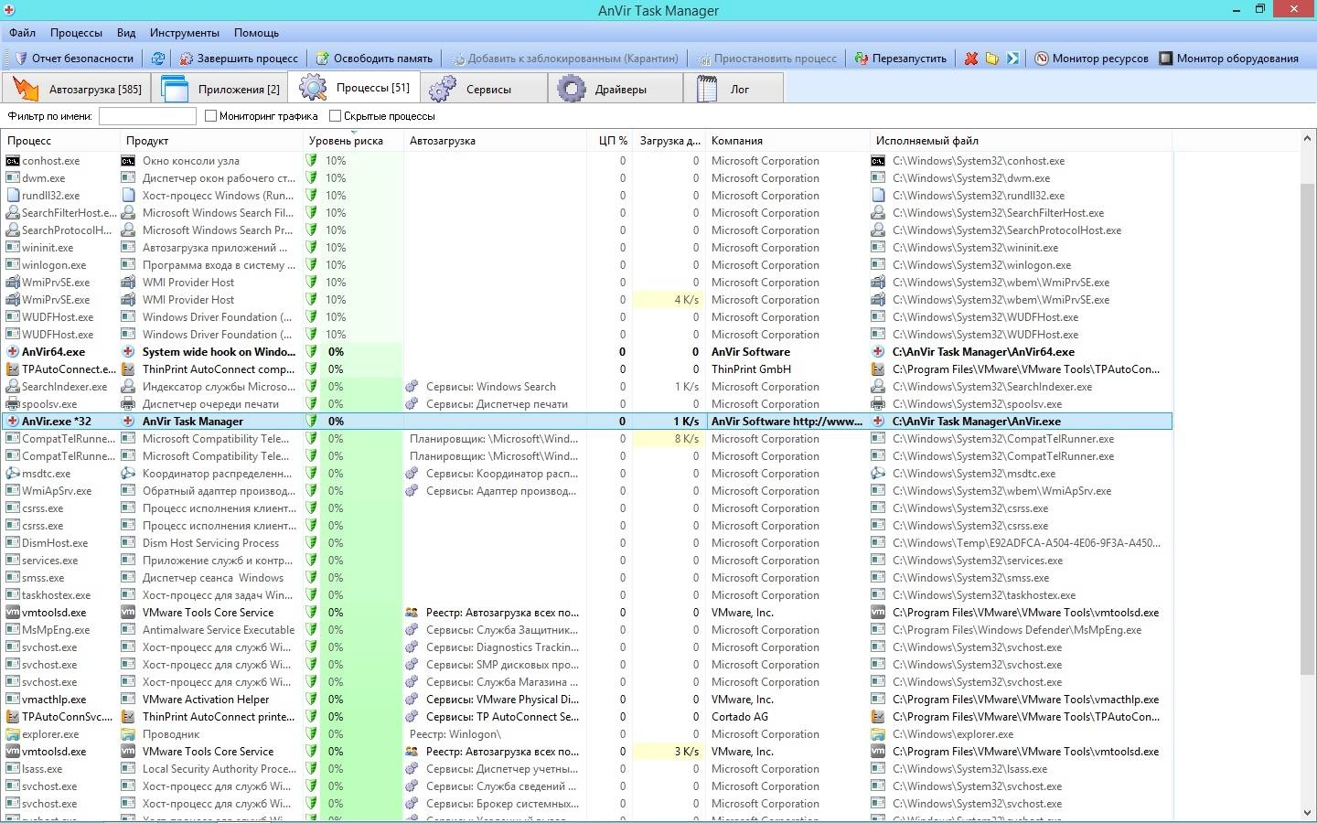The width and height of the screenshot is (1317, 823).
Task: Click the Автозагрузка tab's lightning icon
Action: tap(26, 89)
